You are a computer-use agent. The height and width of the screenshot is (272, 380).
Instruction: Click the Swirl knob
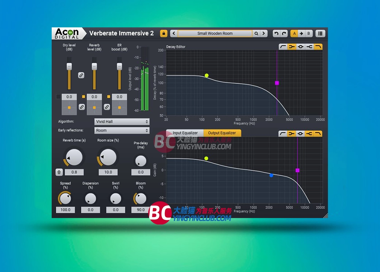(x=116, y=199)
